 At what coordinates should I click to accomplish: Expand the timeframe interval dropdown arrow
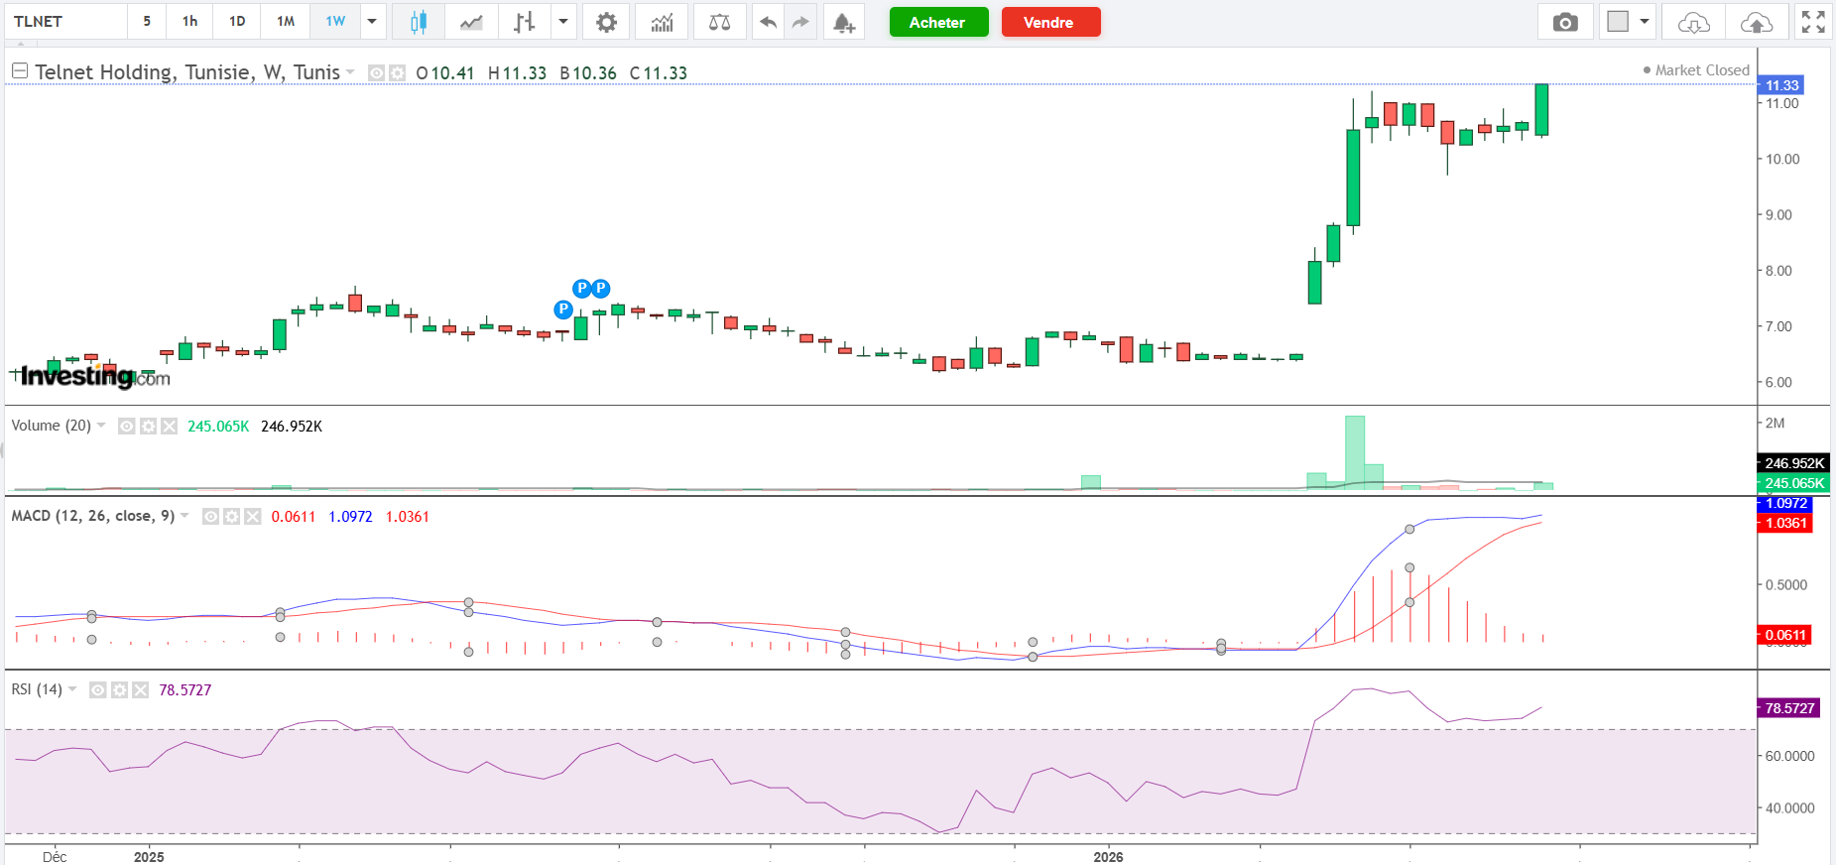pos(372,22)
